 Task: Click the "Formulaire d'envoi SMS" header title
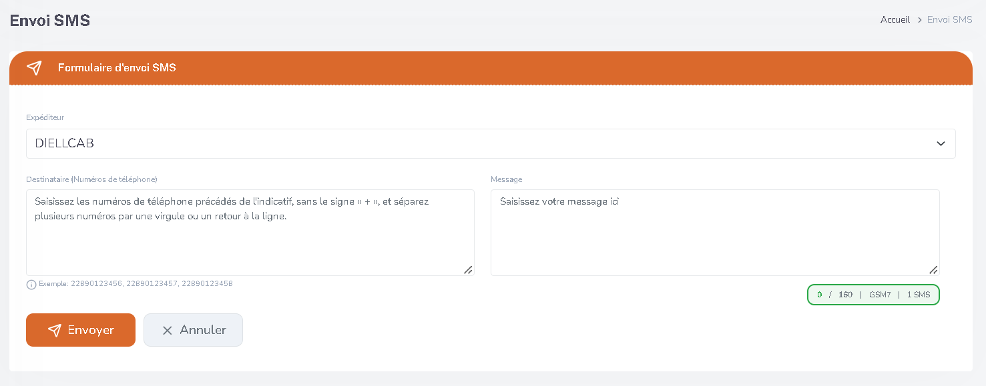tap(117, 68)
